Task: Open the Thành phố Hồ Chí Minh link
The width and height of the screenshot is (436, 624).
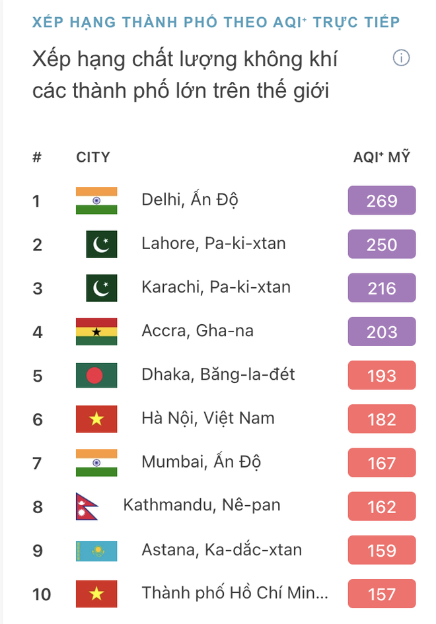Action: (235, 593)
